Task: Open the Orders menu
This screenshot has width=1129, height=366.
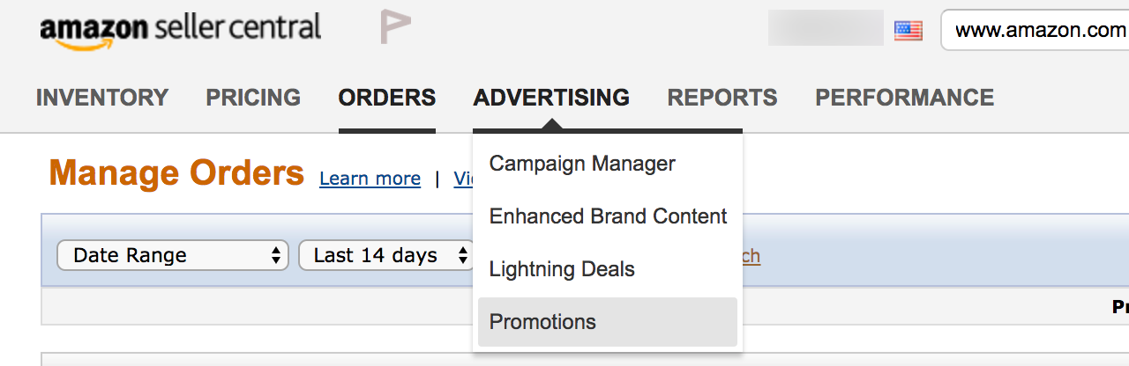Action: pyautogui.click(x=387, y=97)
